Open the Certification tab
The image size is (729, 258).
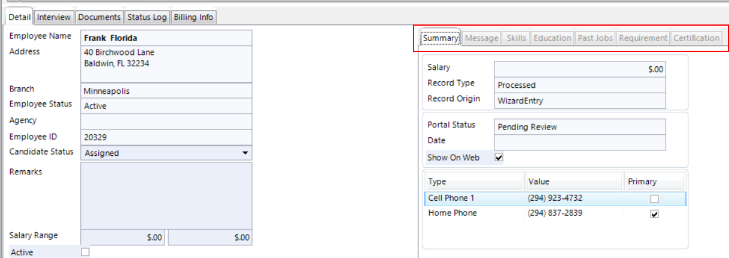(696, 38)
